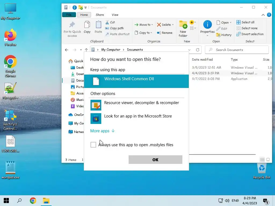Expand the Move to dropdown
275x206 pixels.
152,25
